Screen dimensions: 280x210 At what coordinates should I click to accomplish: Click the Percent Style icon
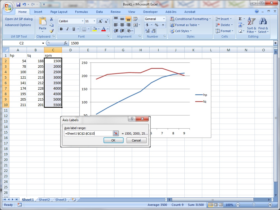[x=156, y=25]
